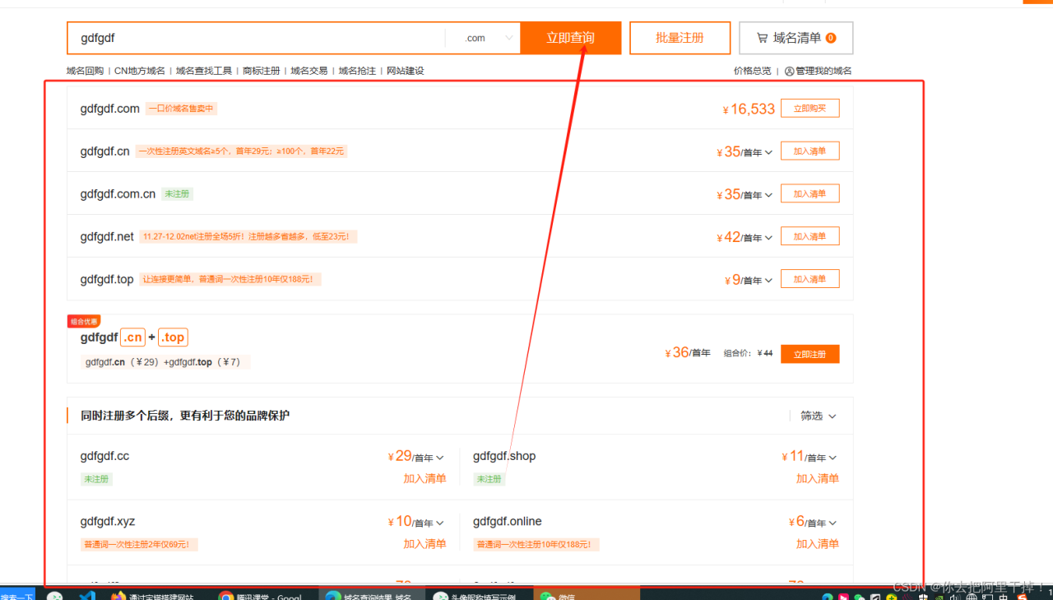Click 立即购买 for gdfgdf.com
1053x600 pixels.
coord(810,109)
